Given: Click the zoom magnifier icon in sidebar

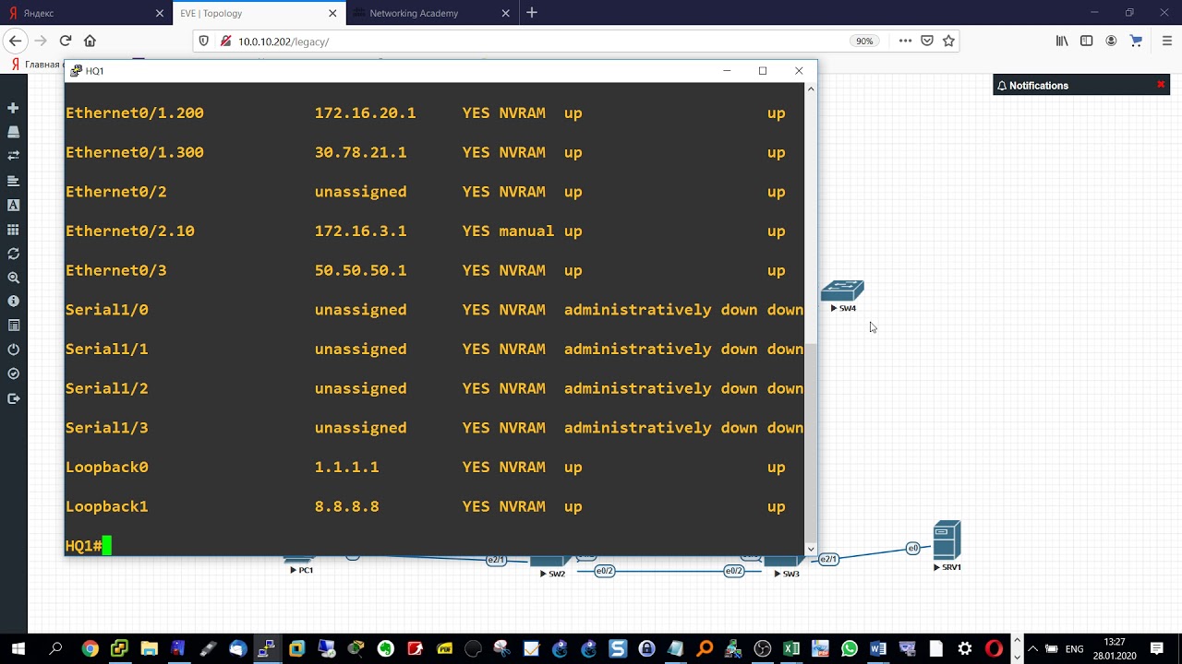Looking at the screenshot, I should tap(13, 277).
